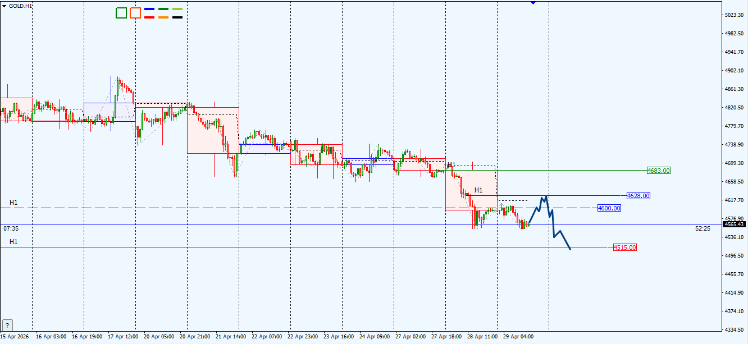Select the blue line color swatch

coord(149,9)
